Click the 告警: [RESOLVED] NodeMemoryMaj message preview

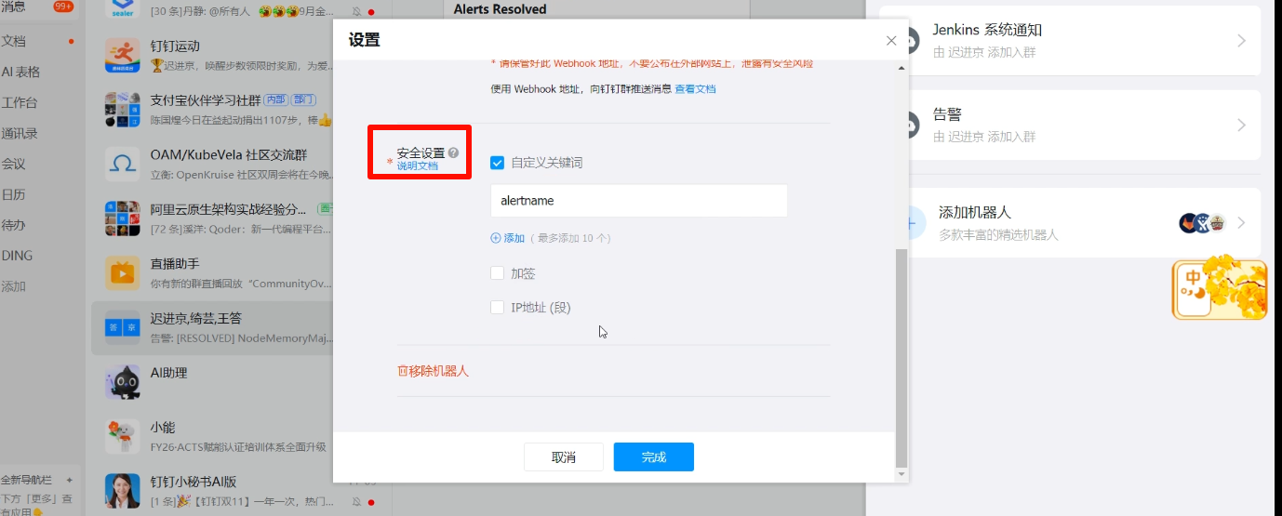click(241, 337)
